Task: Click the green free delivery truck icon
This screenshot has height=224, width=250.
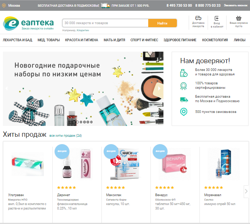Action: [184, 100]
